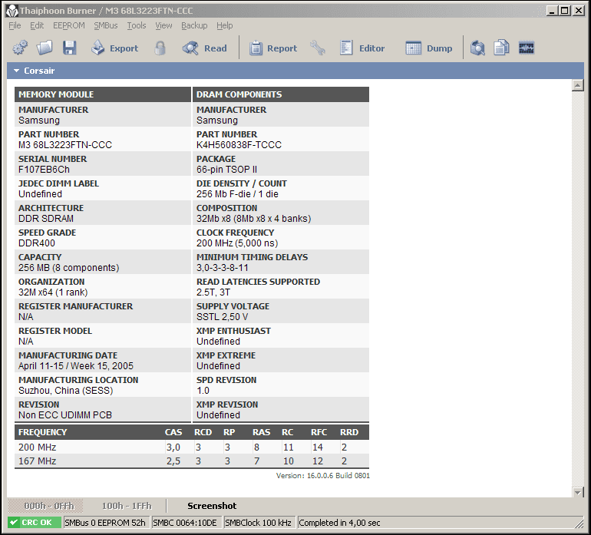Click the Export toolbar button
Screen dimensions: 591x535
click(x=114, y=48)
